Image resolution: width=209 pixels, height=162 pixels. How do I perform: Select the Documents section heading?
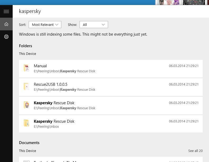coord(29,143)
